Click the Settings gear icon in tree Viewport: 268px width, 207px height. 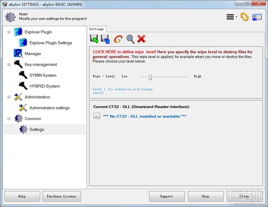[23, 129]
